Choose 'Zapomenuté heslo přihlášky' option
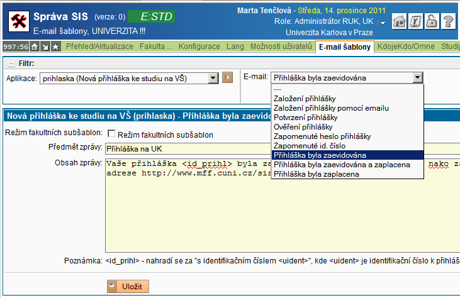This screenshot has height=298, width=460. tap(322, 136)
